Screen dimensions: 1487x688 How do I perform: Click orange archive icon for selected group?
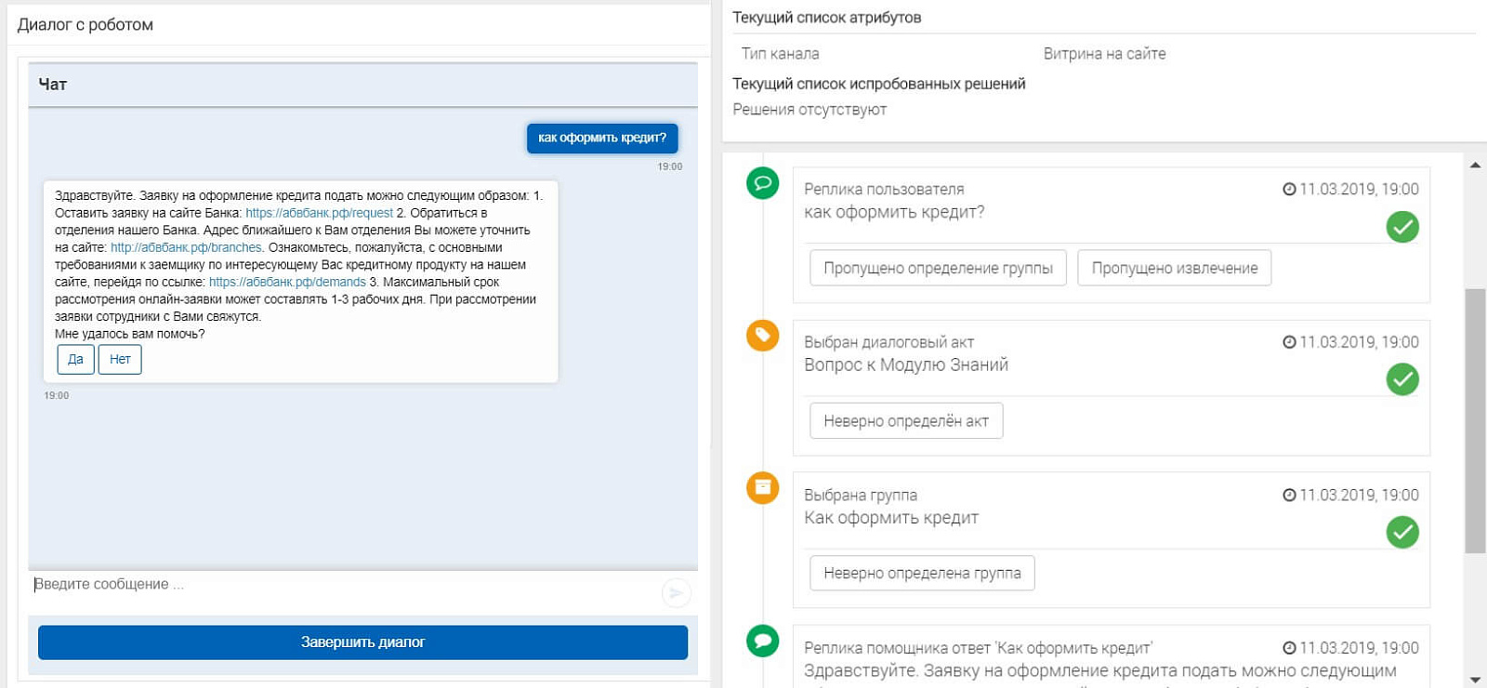[x=763, y=487]
